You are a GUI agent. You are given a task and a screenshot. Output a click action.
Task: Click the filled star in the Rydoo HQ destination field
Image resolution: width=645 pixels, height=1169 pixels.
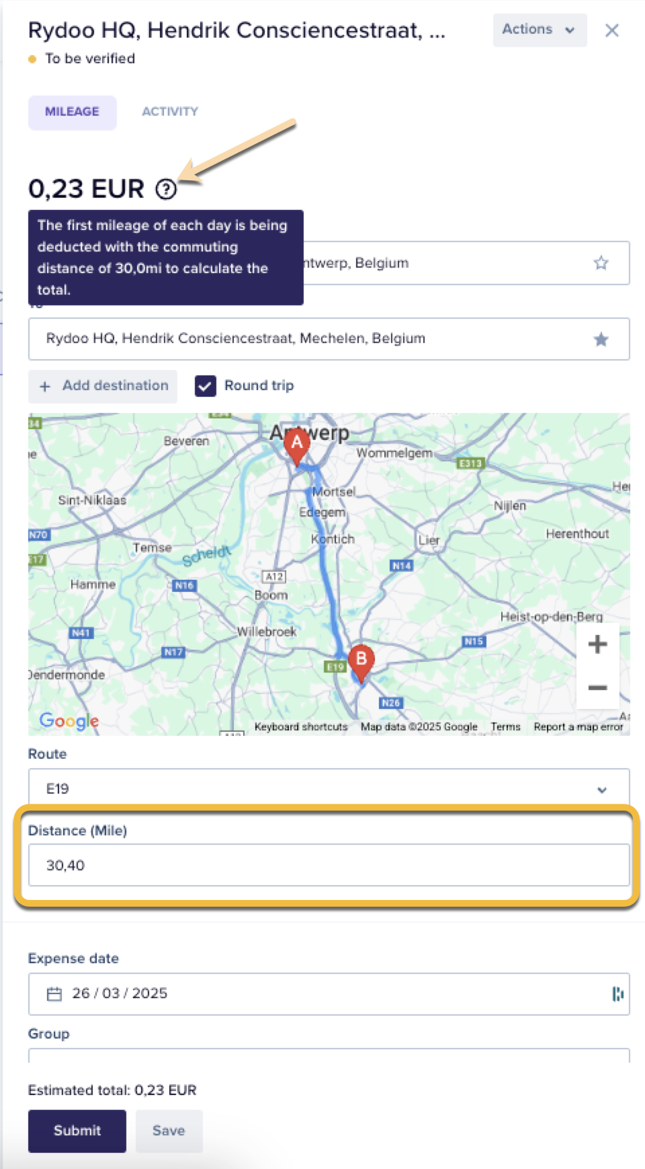point(601,339)
